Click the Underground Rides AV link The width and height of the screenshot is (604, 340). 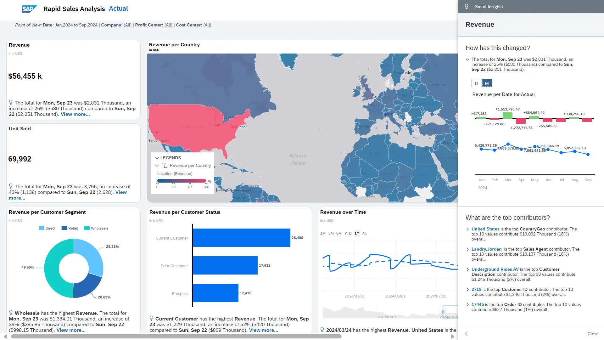coord(495,269)
